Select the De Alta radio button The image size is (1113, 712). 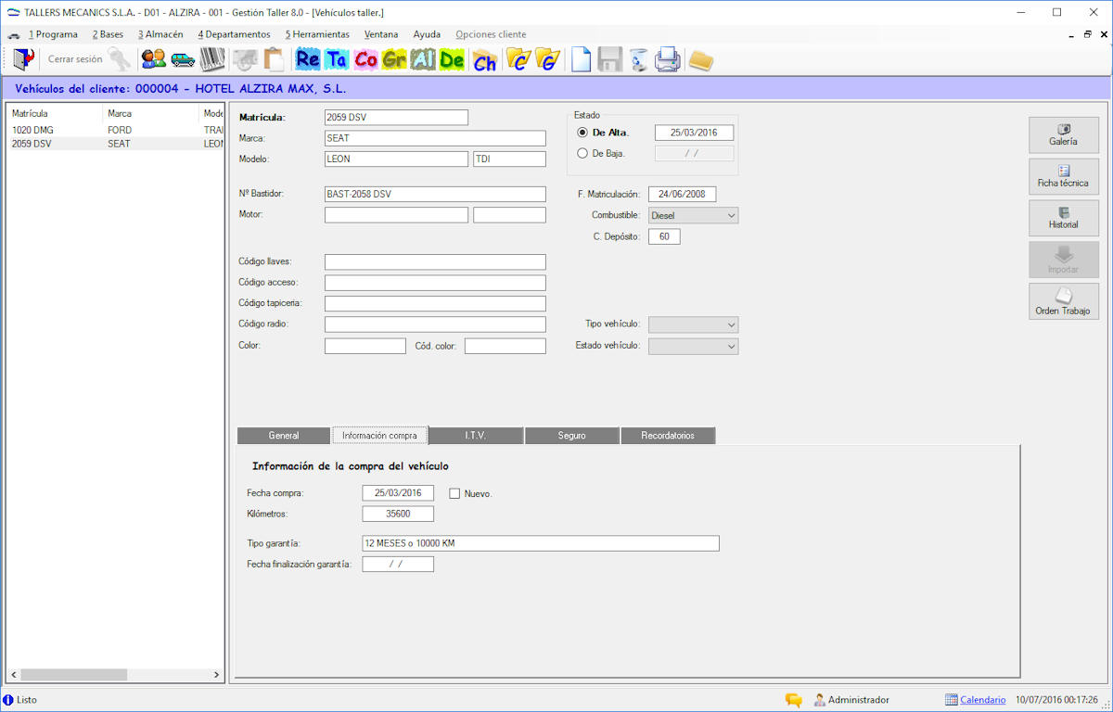[x=582, y=133]
